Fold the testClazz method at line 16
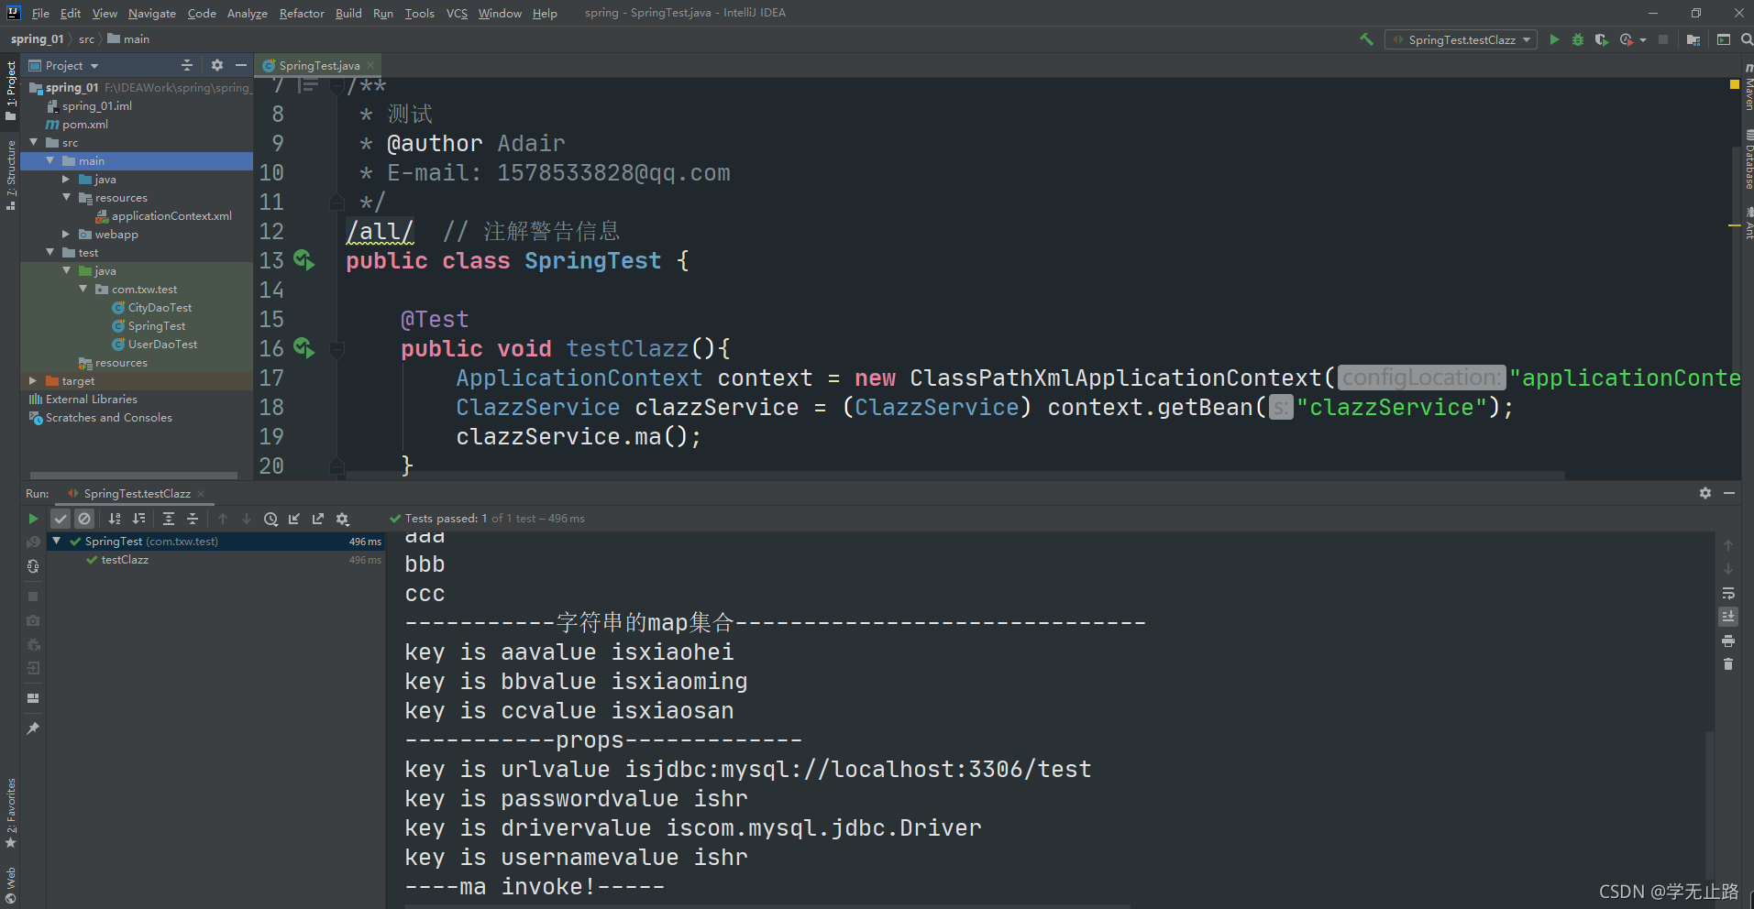This screenshot has height=909, width=1754. 336,349
